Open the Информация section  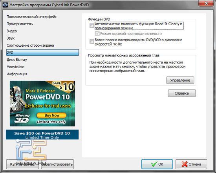17,74
